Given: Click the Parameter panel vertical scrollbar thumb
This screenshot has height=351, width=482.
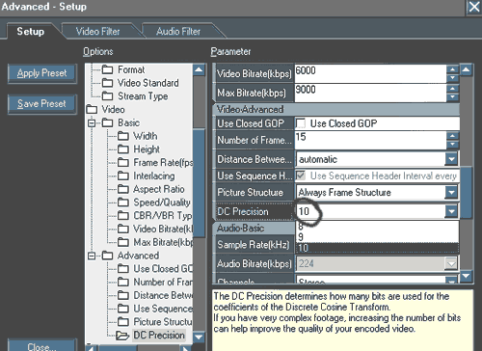Looking at the screenshot, I should pos(466,192).
